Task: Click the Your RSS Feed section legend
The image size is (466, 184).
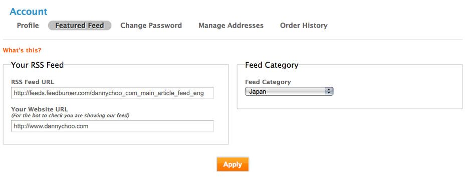Action: click(38, 65)
